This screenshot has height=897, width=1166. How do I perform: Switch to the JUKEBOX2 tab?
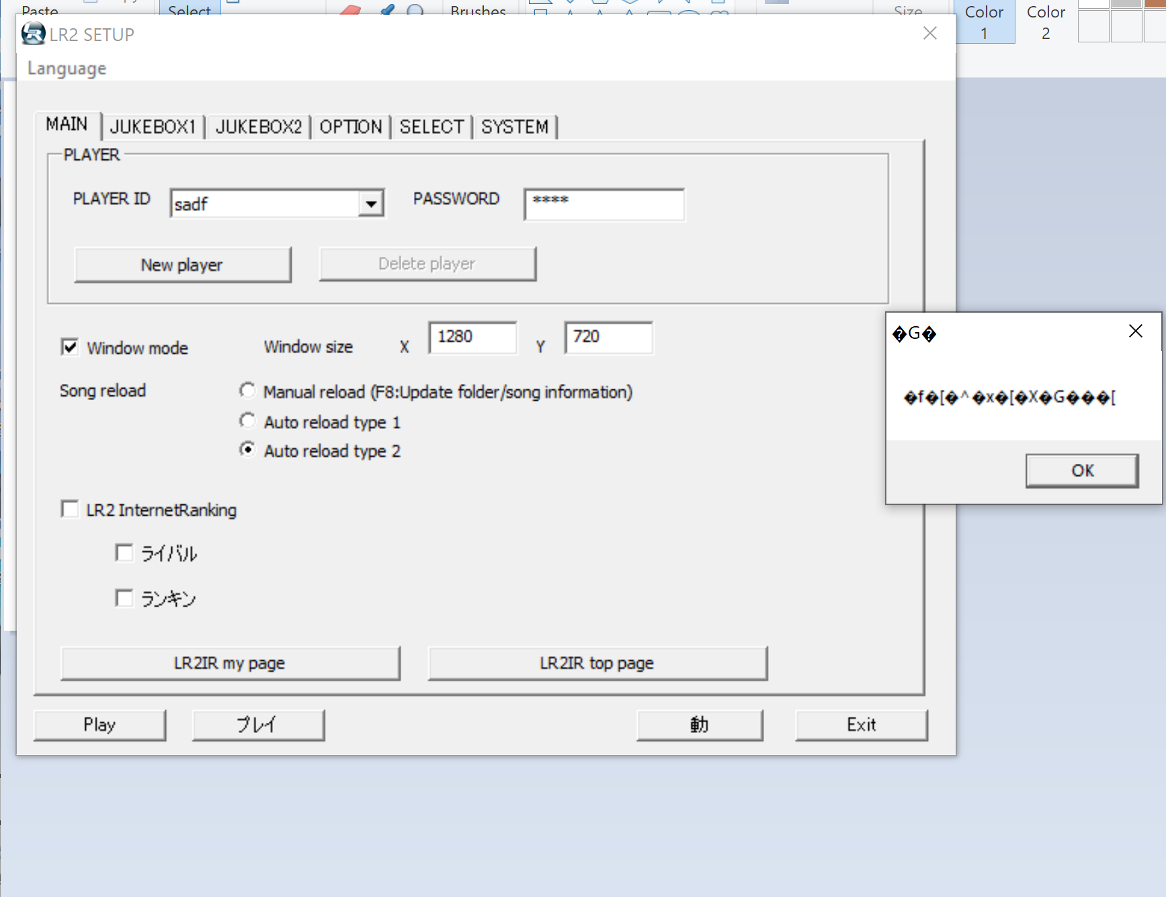(258, 127)
